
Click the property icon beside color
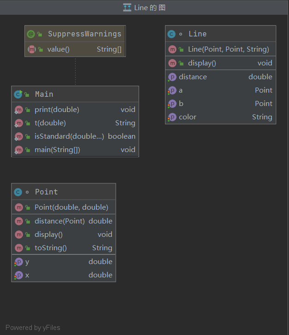click(x=172, y=117)
